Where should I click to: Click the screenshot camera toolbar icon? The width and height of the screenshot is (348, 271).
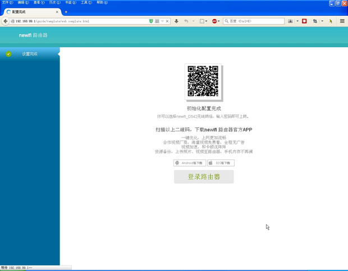[290, 21]
